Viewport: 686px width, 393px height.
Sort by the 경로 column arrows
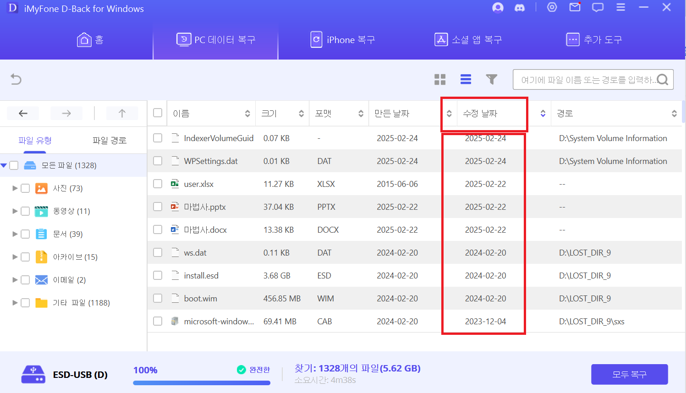click(x=674, y=114)
